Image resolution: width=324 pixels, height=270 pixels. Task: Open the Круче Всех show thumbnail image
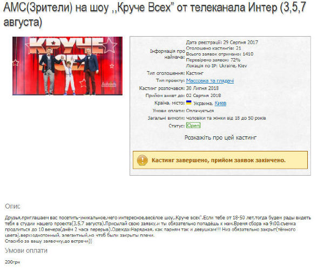point(67,66)
